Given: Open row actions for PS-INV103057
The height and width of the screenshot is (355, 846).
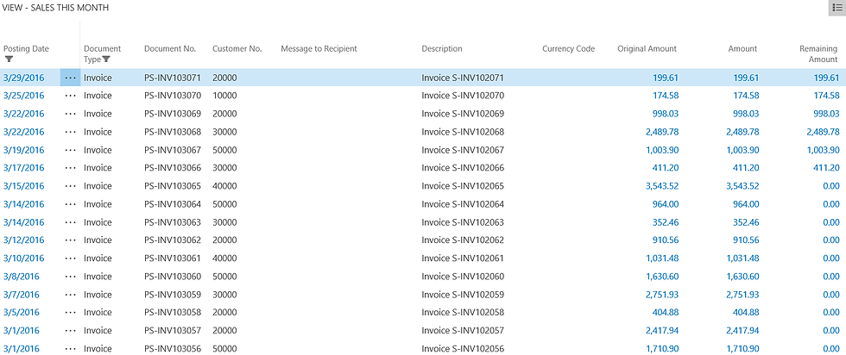Looking at the screenshot, I should click(x=70, y=331).
